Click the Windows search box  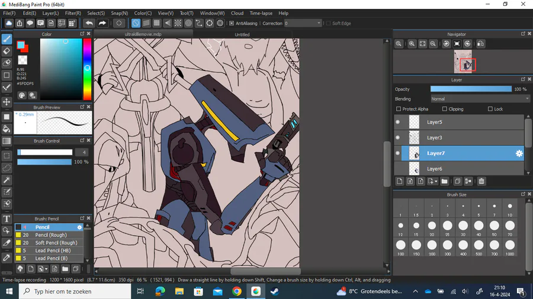[x=75, y=291]
